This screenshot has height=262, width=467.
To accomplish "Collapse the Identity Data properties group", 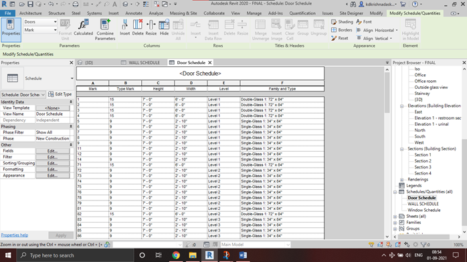I will (x=71, y=102).
